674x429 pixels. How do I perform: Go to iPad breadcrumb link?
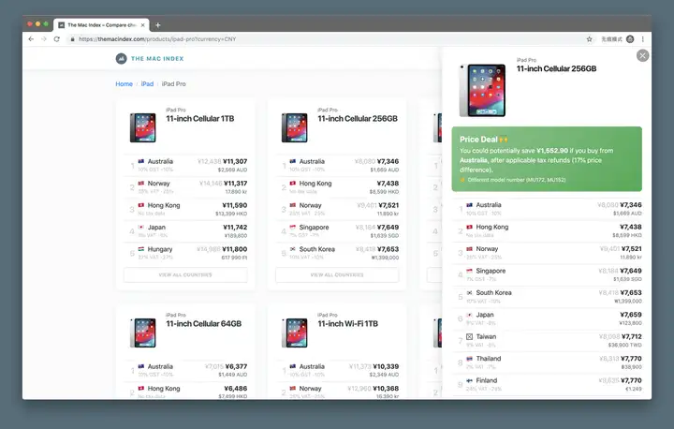coord(147,84)
